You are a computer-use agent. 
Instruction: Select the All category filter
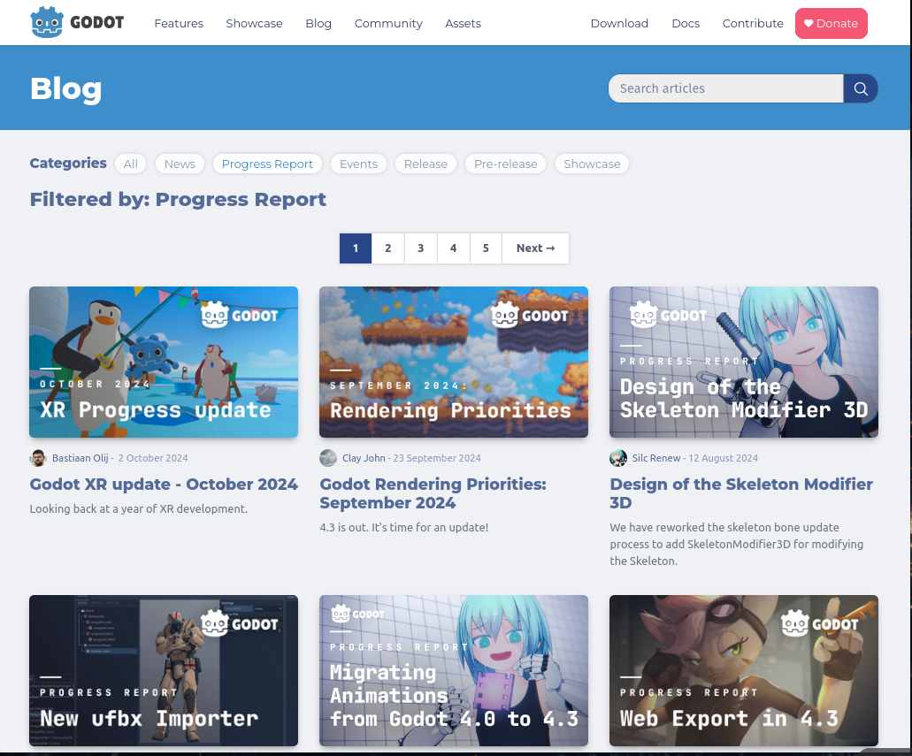pyautogui.click(x=131, y=164)
